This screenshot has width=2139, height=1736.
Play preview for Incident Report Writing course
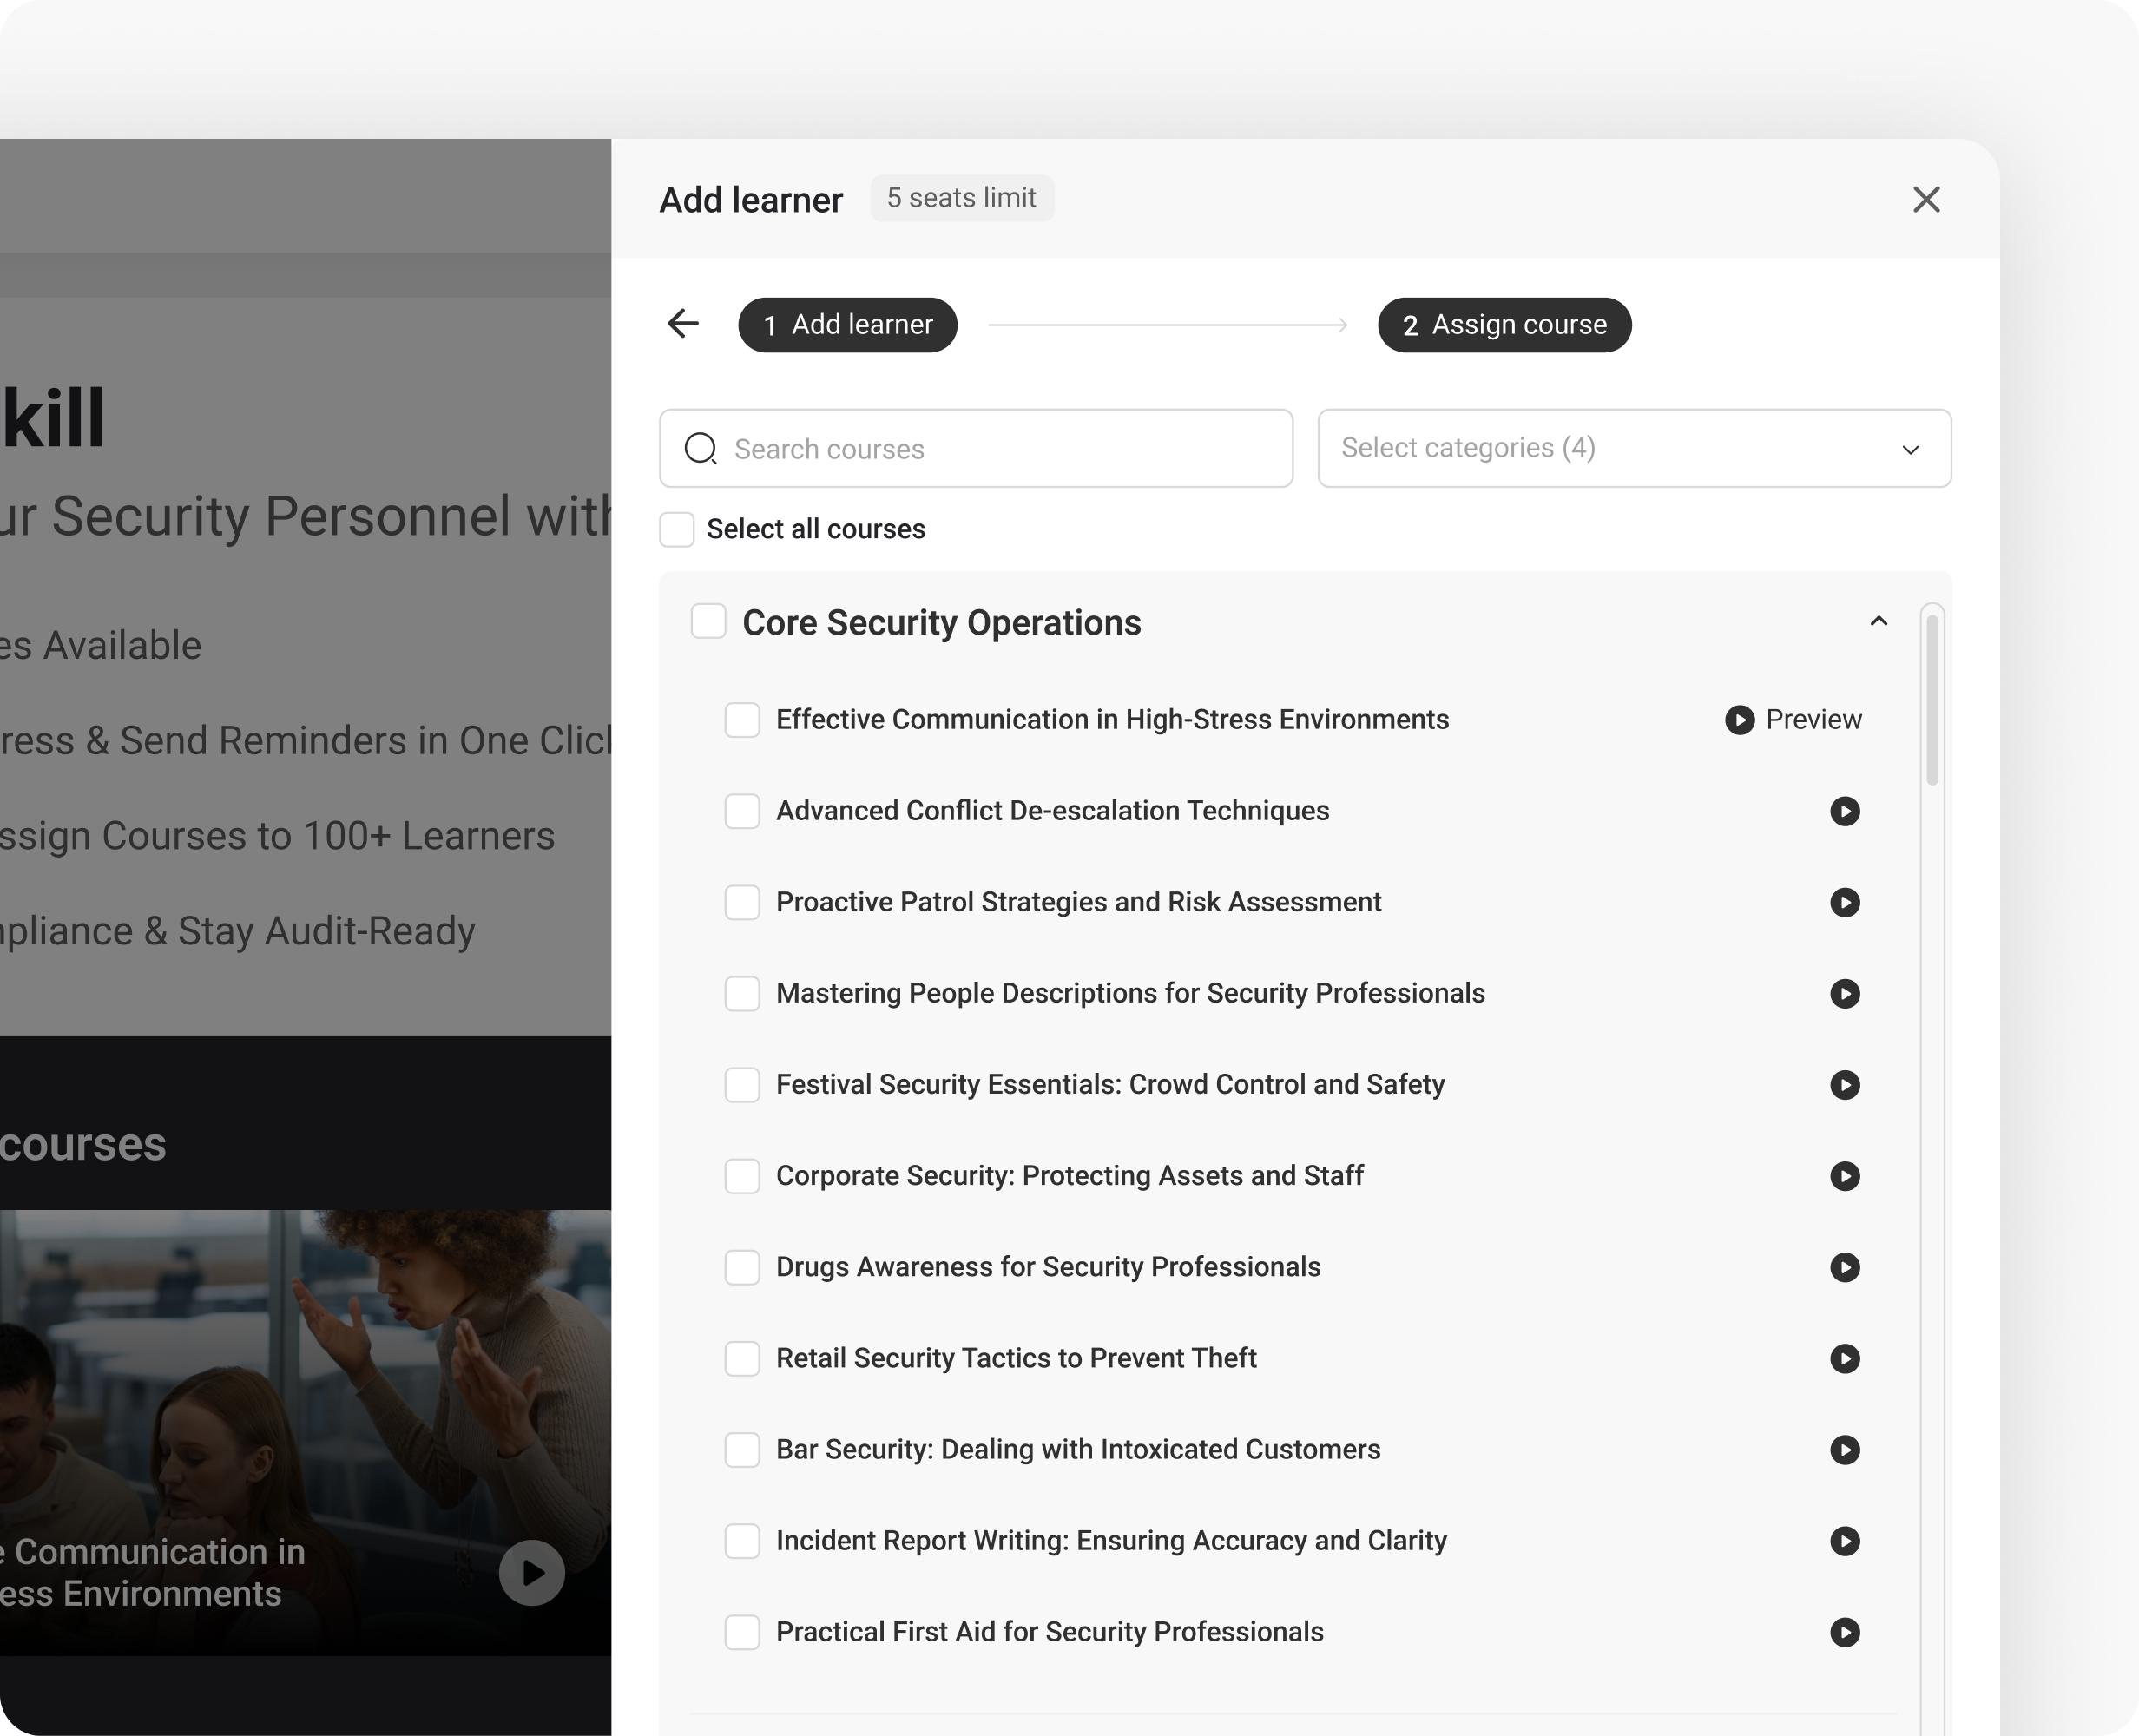coord(1844,1541)
